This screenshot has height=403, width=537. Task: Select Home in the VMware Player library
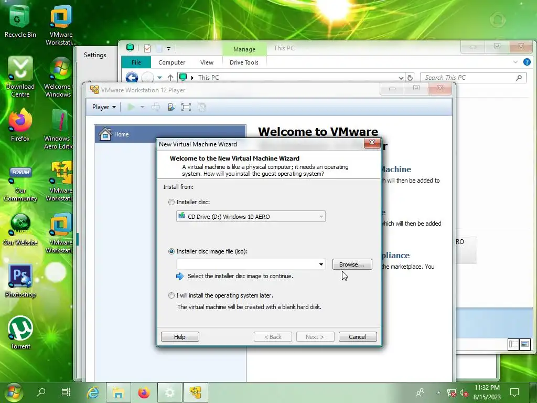pyautogui.click(x=170, y=134)
